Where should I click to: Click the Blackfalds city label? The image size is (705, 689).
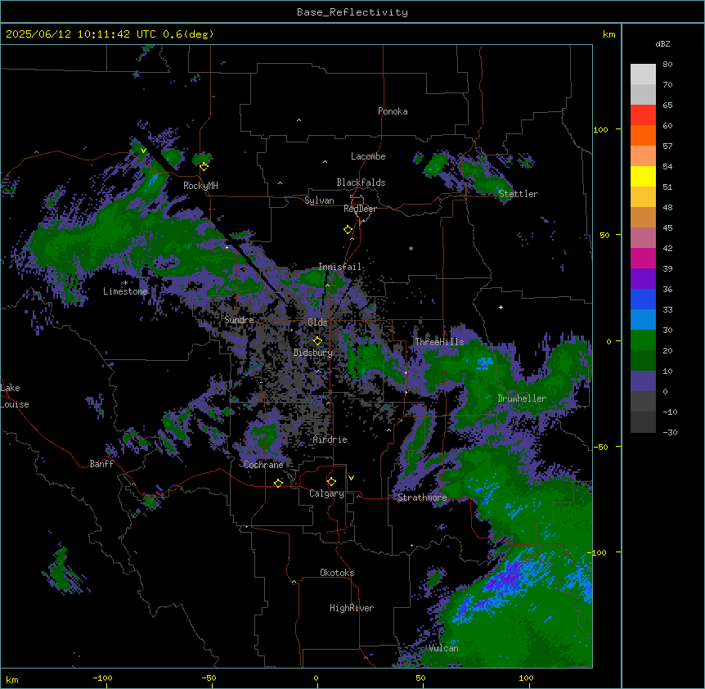click(361, 182)
